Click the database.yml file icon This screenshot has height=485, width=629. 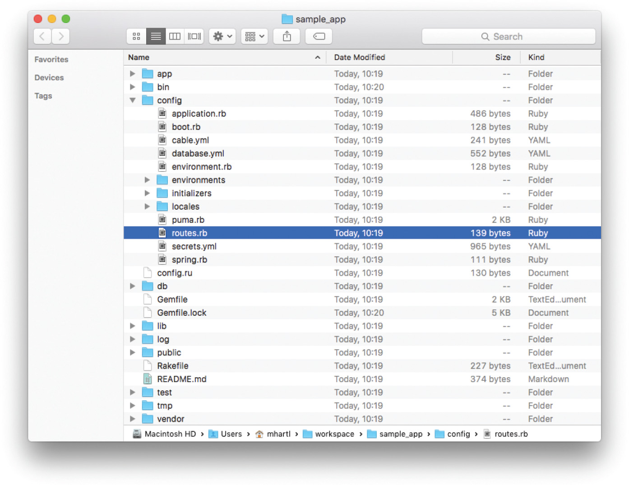click(162, 153)
